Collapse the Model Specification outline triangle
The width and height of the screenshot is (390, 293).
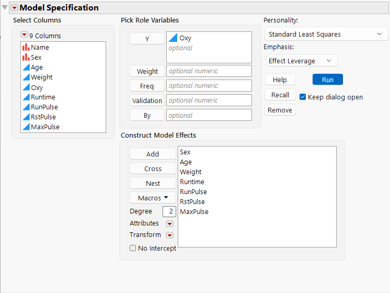(x=5, y=7)
